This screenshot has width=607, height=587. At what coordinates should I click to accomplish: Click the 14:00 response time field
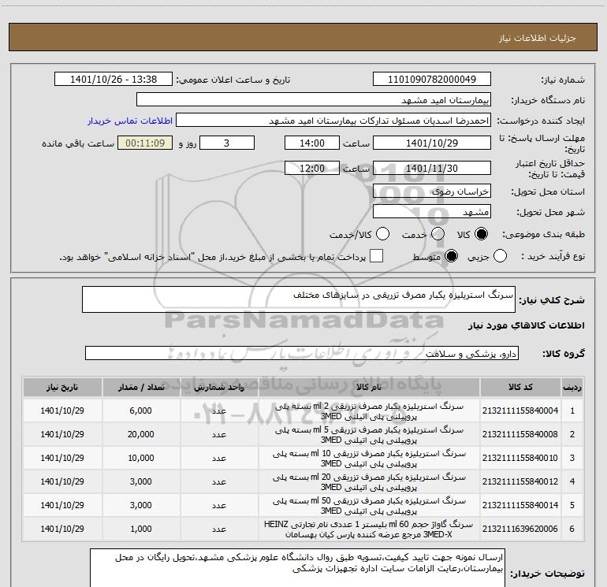coord(312,143)
